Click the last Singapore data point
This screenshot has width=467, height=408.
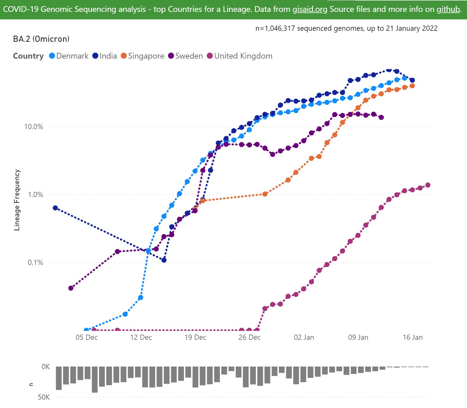412,86
